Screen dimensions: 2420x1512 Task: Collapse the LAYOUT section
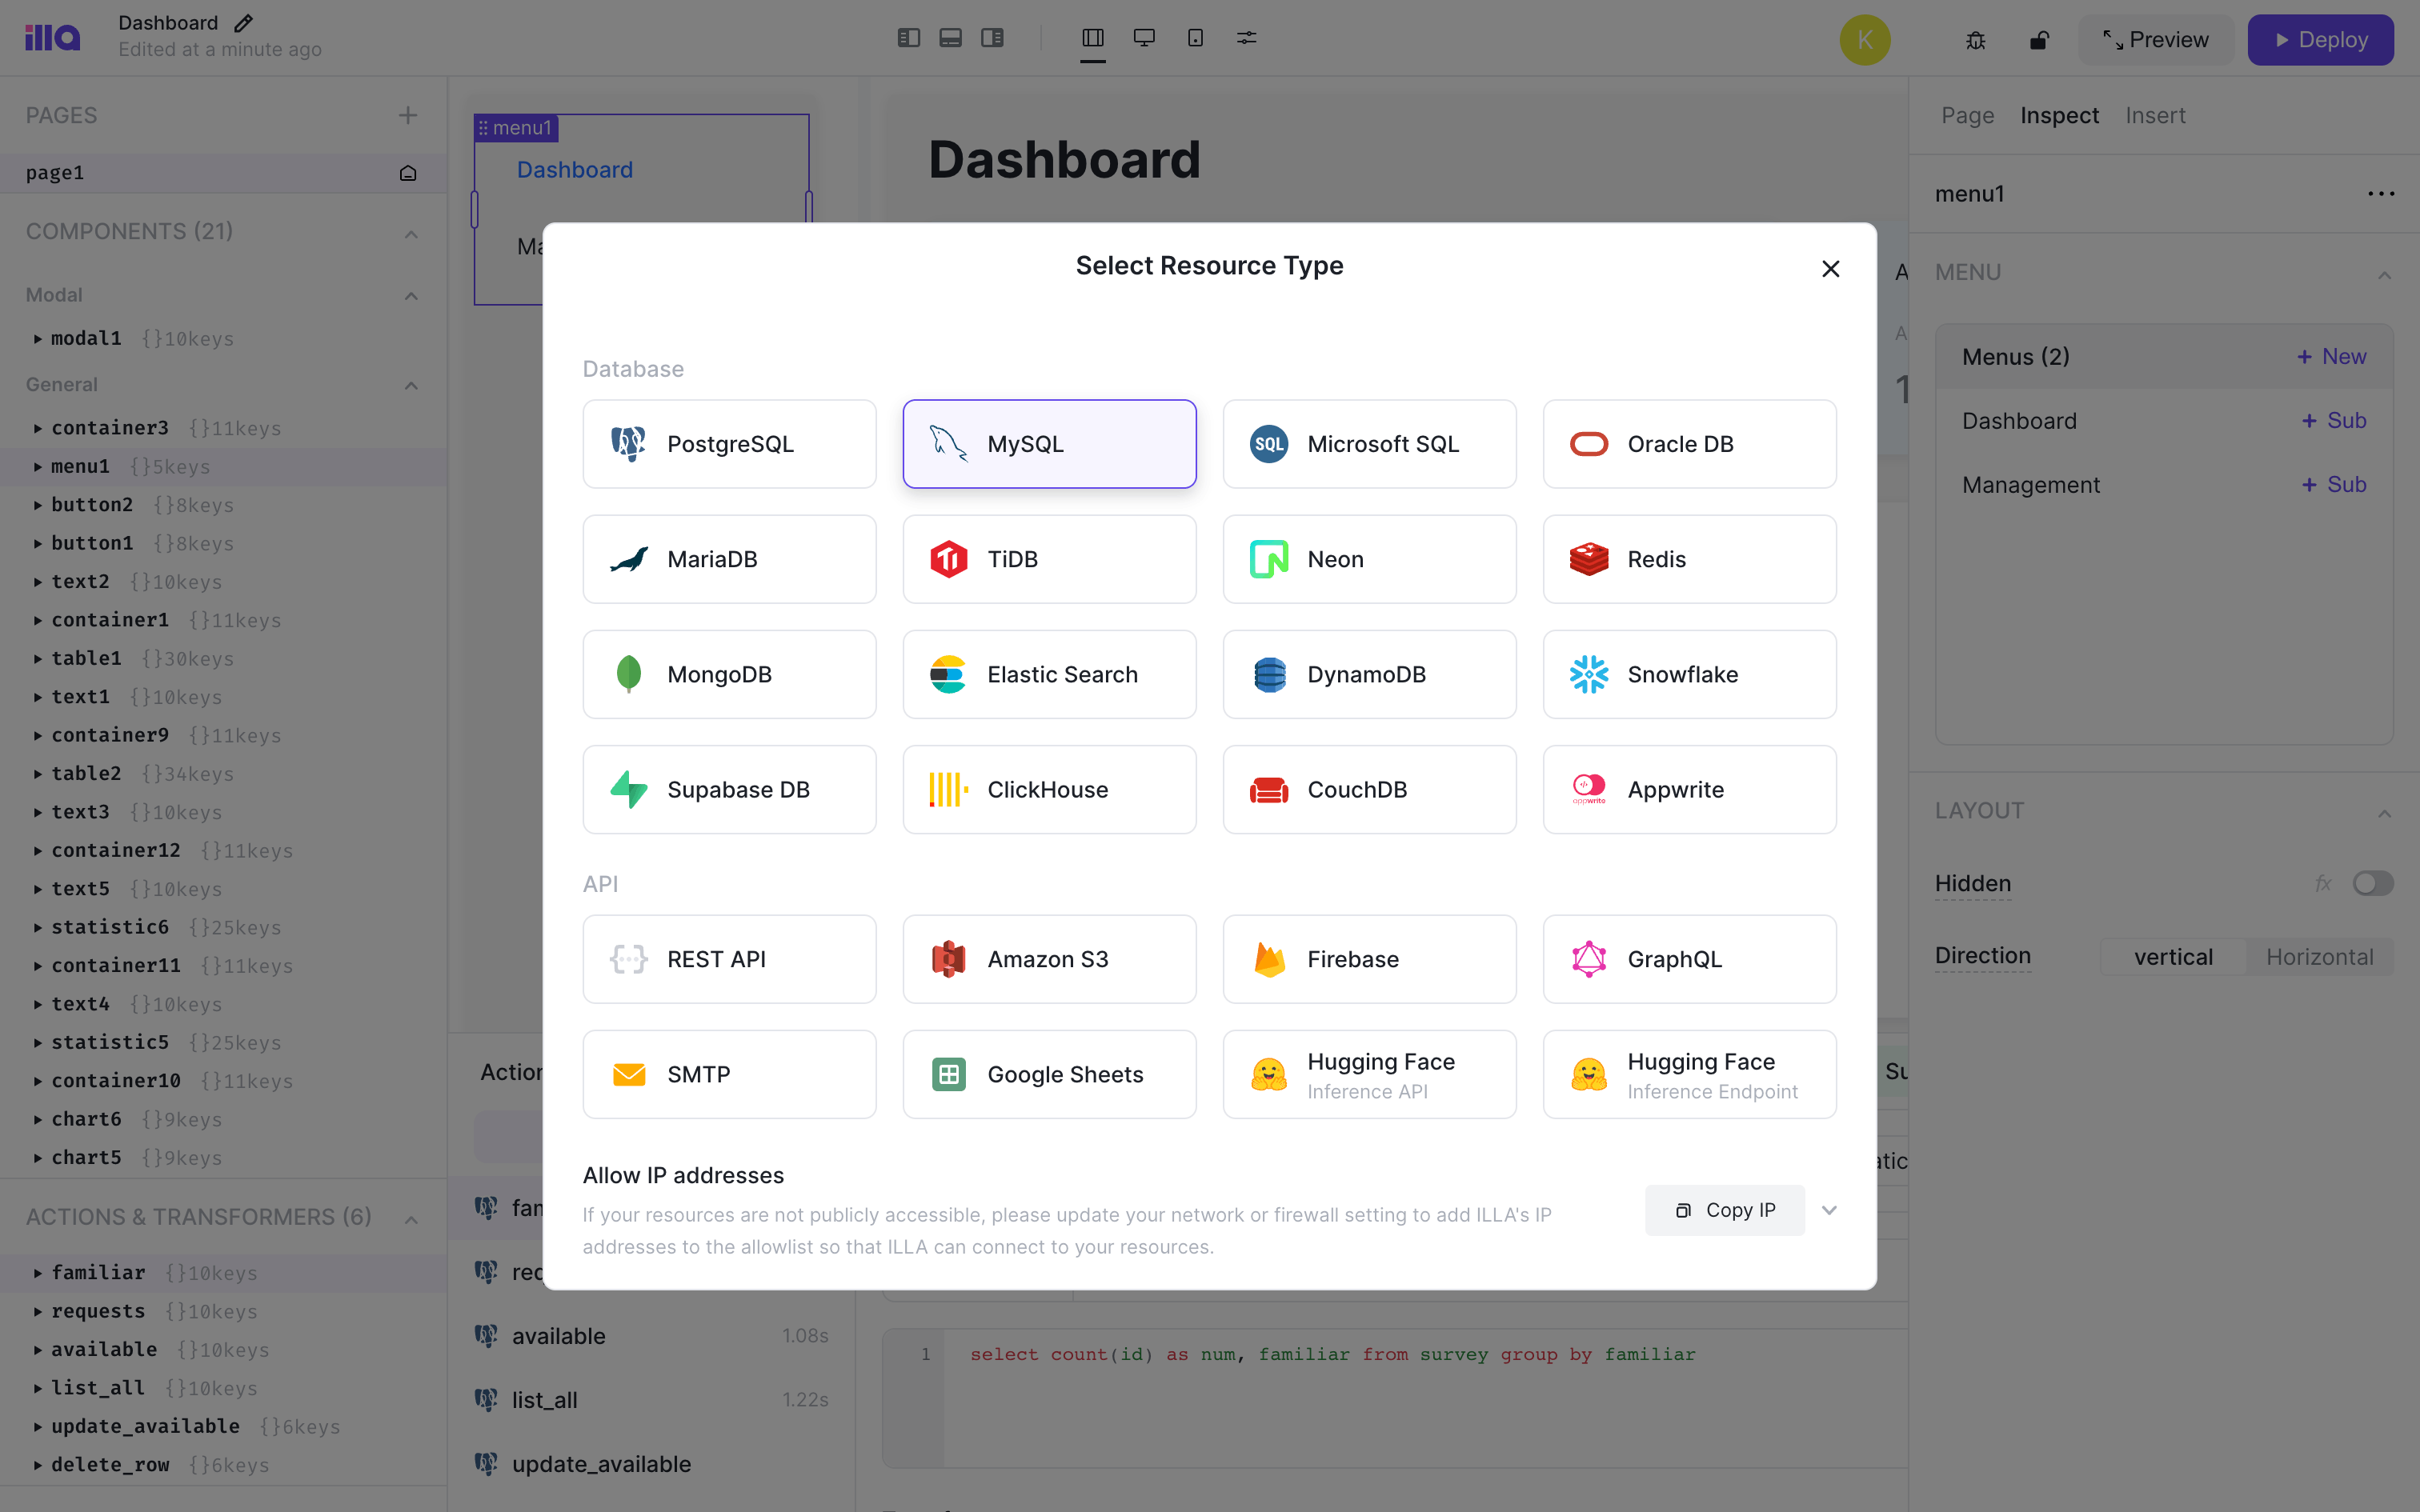(2384, 813)
